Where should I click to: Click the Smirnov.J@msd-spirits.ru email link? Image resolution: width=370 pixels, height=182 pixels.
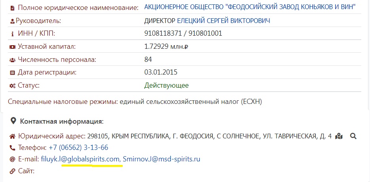(162, 159)
